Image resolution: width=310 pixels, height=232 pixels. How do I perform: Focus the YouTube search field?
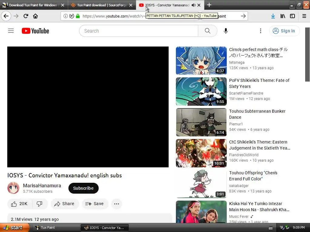click(x=139, y=31)
